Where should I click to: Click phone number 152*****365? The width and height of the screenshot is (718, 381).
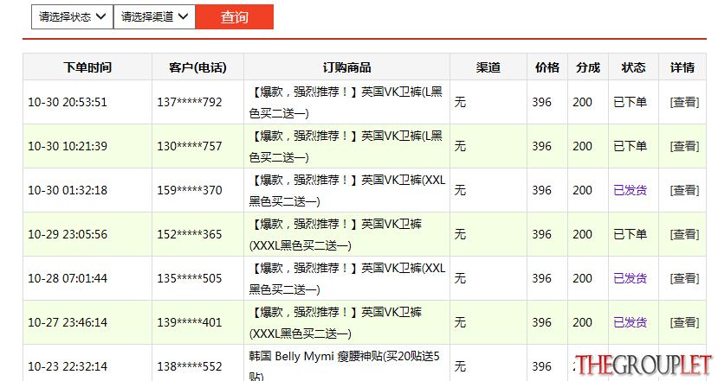190,234
